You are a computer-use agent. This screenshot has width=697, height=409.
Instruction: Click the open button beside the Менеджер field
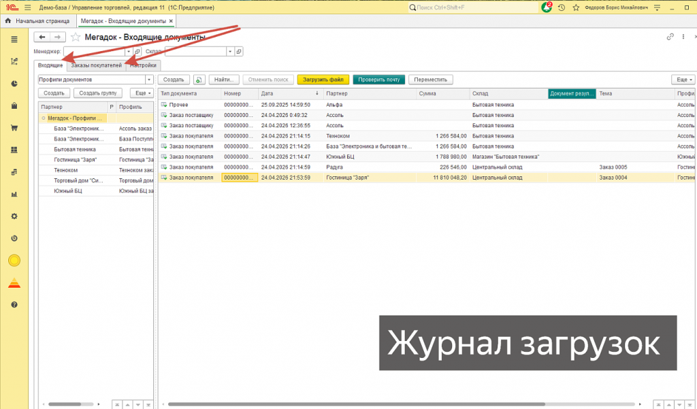click(x=137, y=52)
